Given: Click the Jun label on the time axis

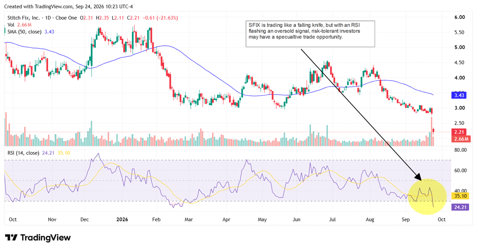Looking at the screenshot, I should pos(297,219).
